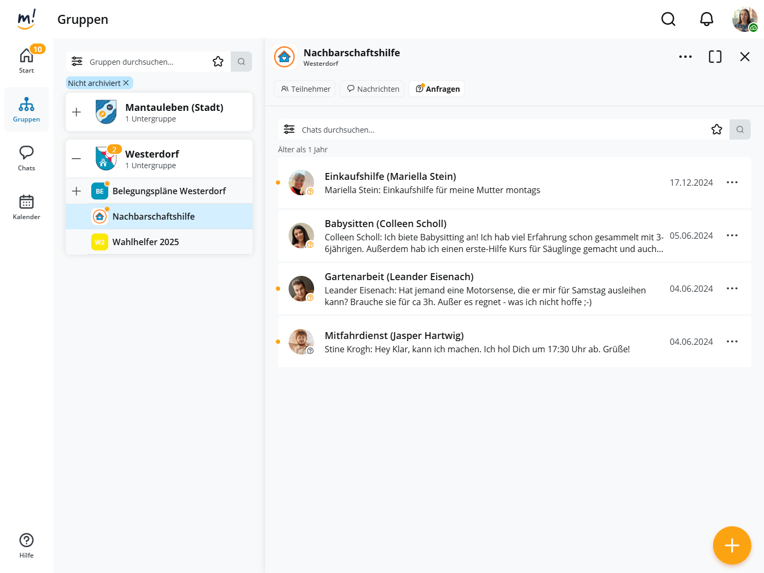Switch to the Nachrichten tab
The width and height of the screenshot is (764, 573).
click(x=372, y=89)
